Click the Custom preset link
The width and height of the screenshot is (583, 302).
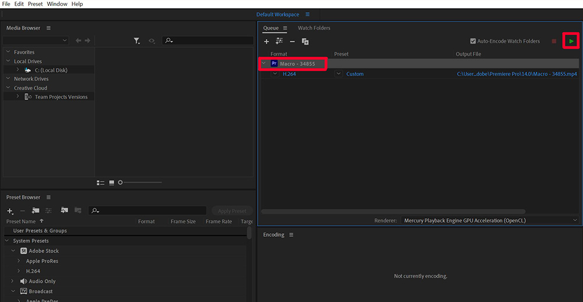(x=354, y=74)
